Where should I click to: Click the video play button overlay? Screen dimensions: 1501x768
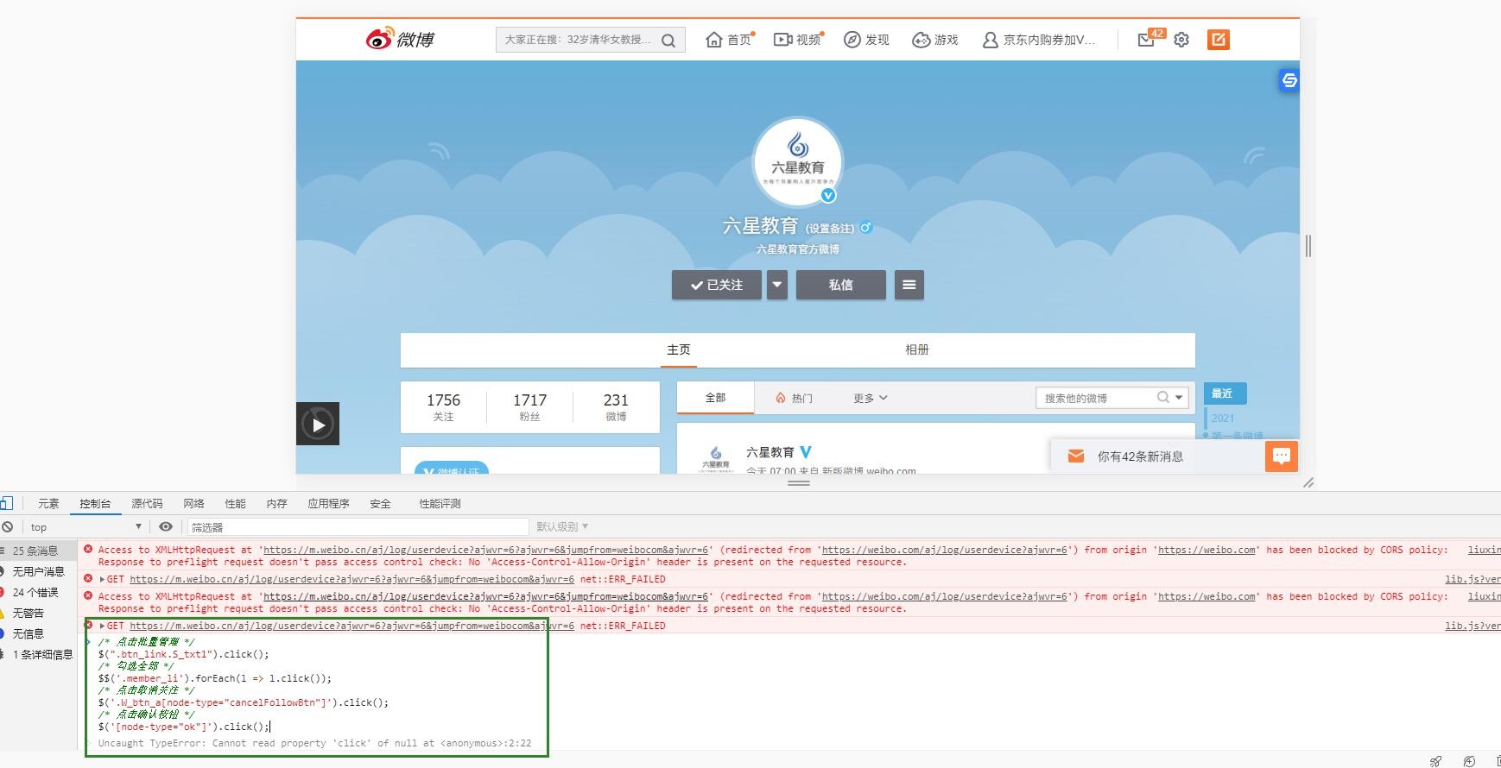click(318, 424)
